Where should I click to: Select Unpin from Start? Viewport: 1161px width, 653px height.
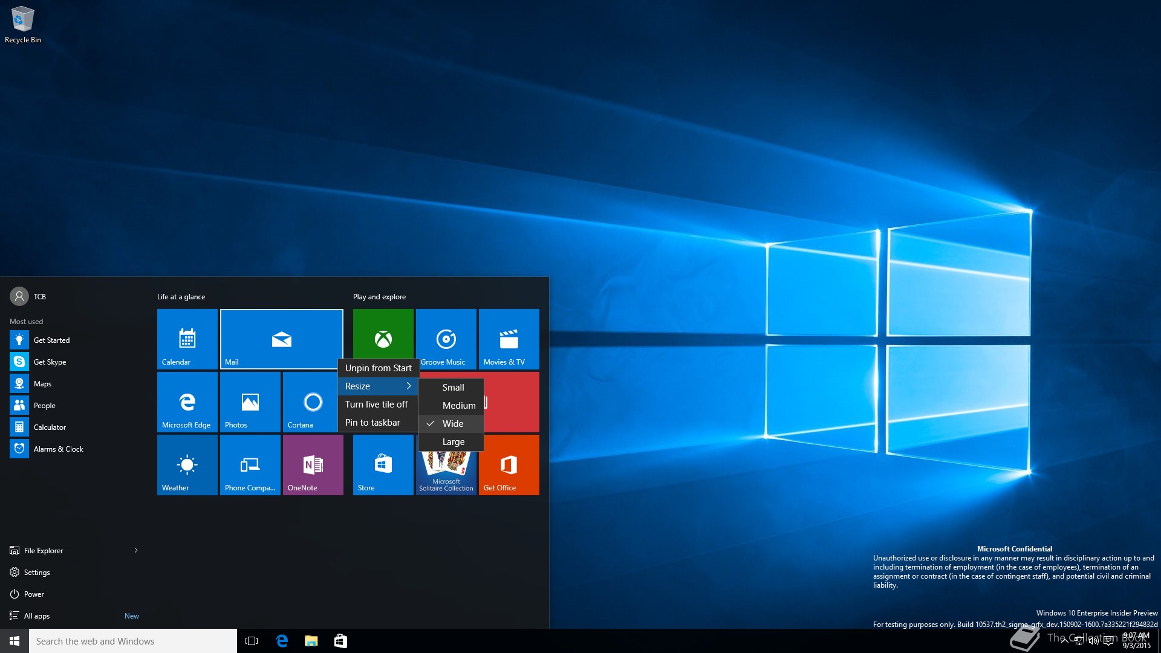click(x=378, y=368)
